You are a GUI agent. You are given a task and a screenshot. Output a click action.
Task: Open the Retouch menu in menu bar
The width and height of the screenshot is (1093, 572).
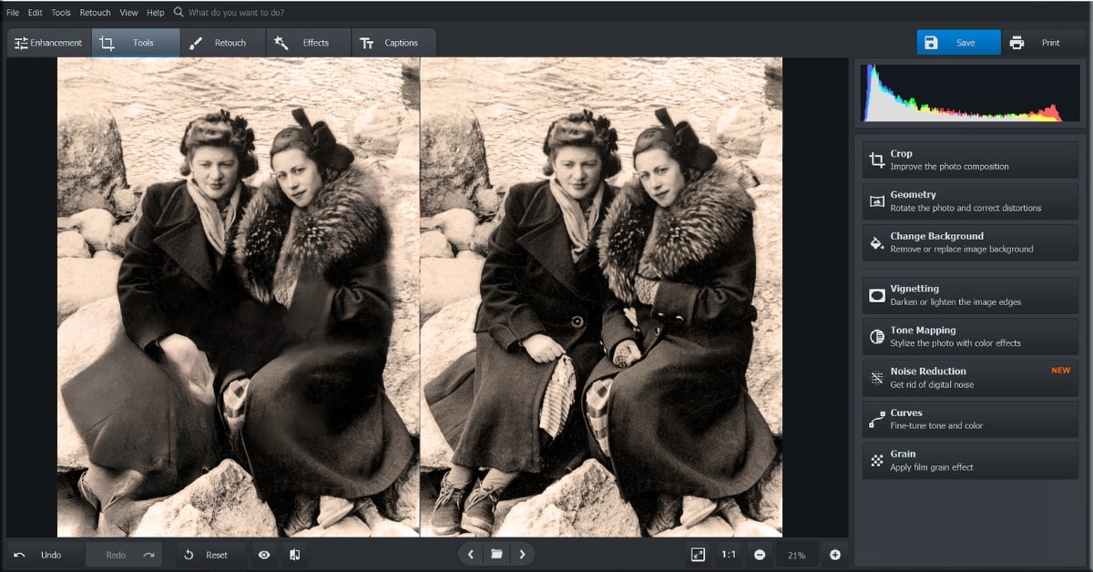point(95,13)
